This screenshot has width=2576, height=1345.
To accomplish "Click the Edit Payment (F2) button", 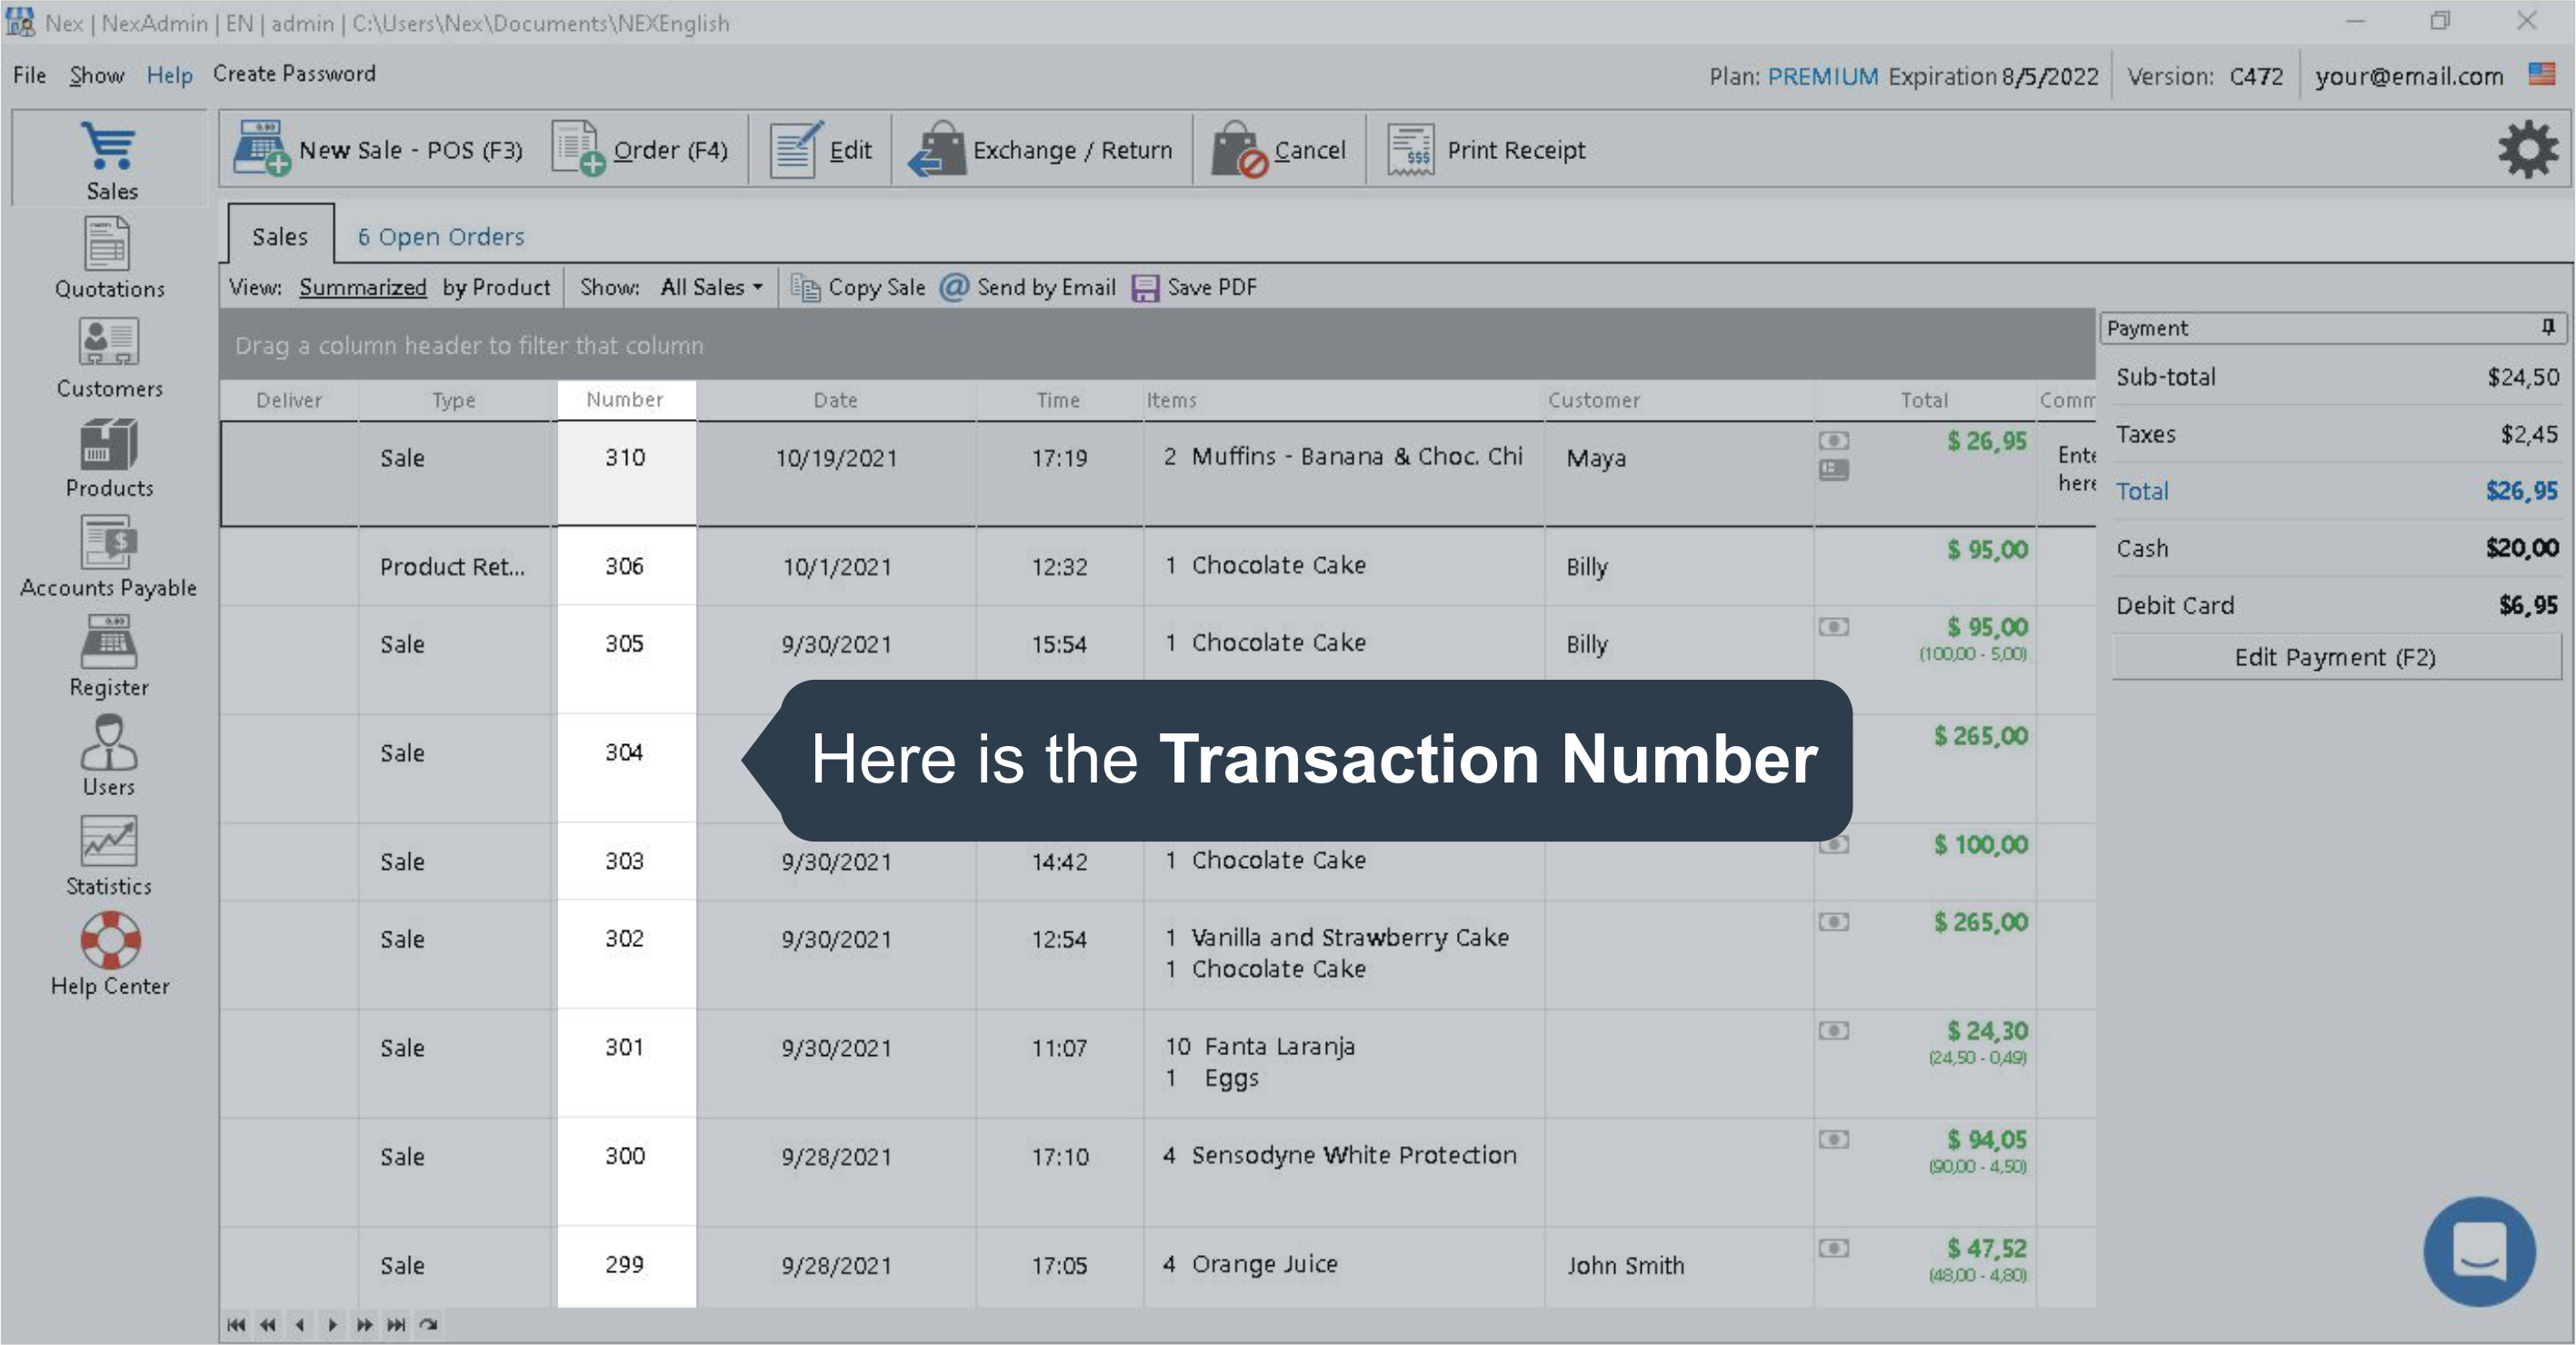I will click(x=2334, y=657).
